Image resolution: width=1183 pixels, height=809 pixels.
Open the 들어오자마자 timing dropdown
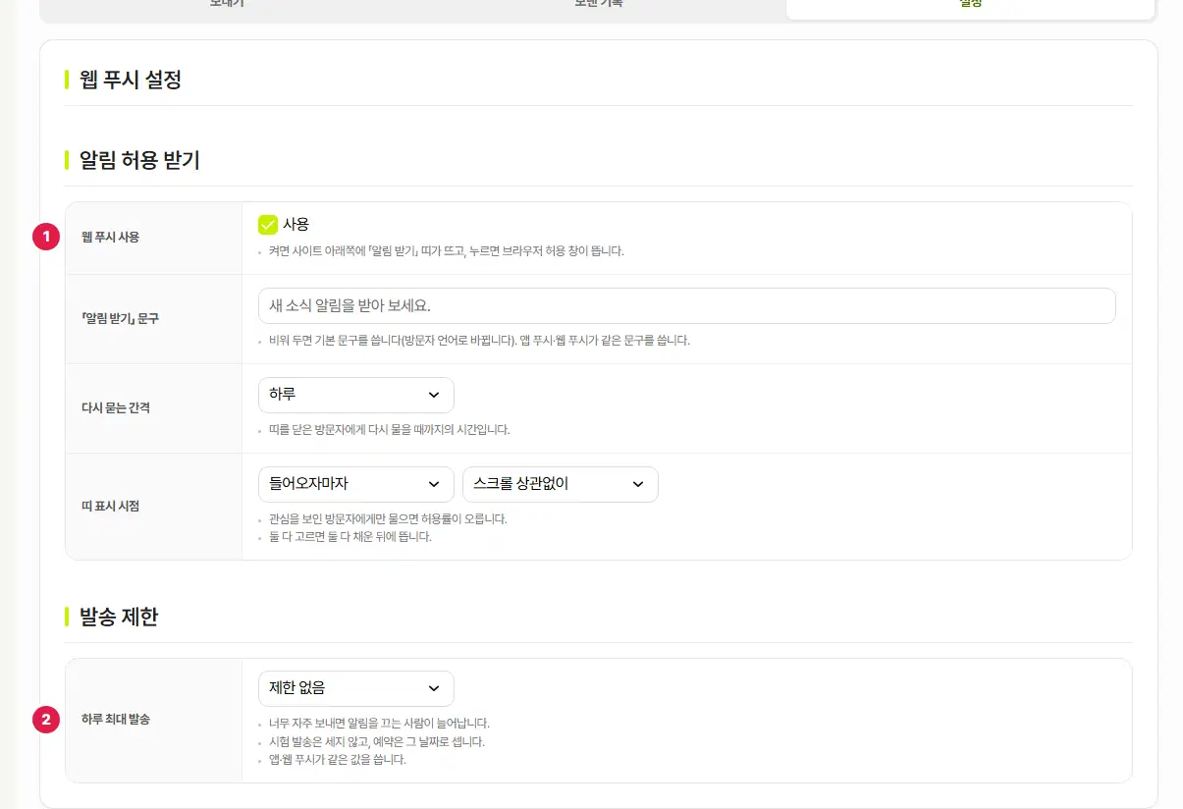coord(355,484)
